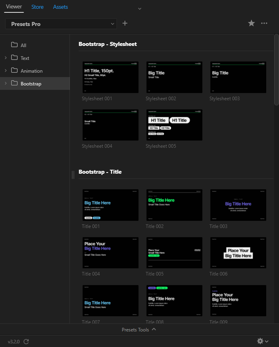Select the Title 002 thumbnail
The height and width of the screenshot is (347, 279).
(x=174, y=205)
